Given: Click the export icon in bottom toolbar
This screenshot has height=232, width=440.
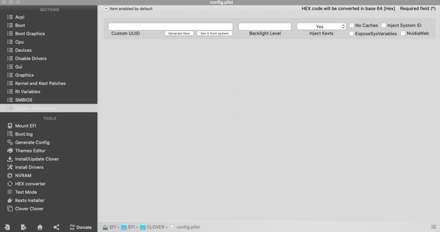Looking at the screenshot, I should pos(23,227).
